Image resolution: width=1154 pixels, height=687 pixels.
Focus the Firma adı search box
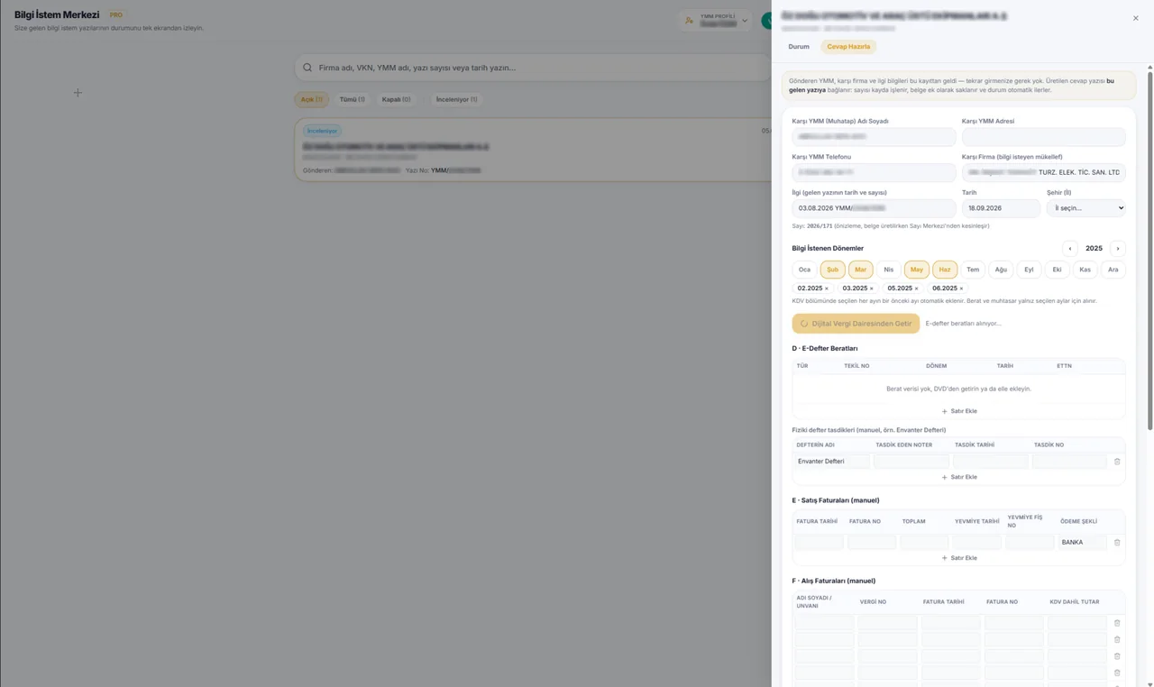coord(534,68)
